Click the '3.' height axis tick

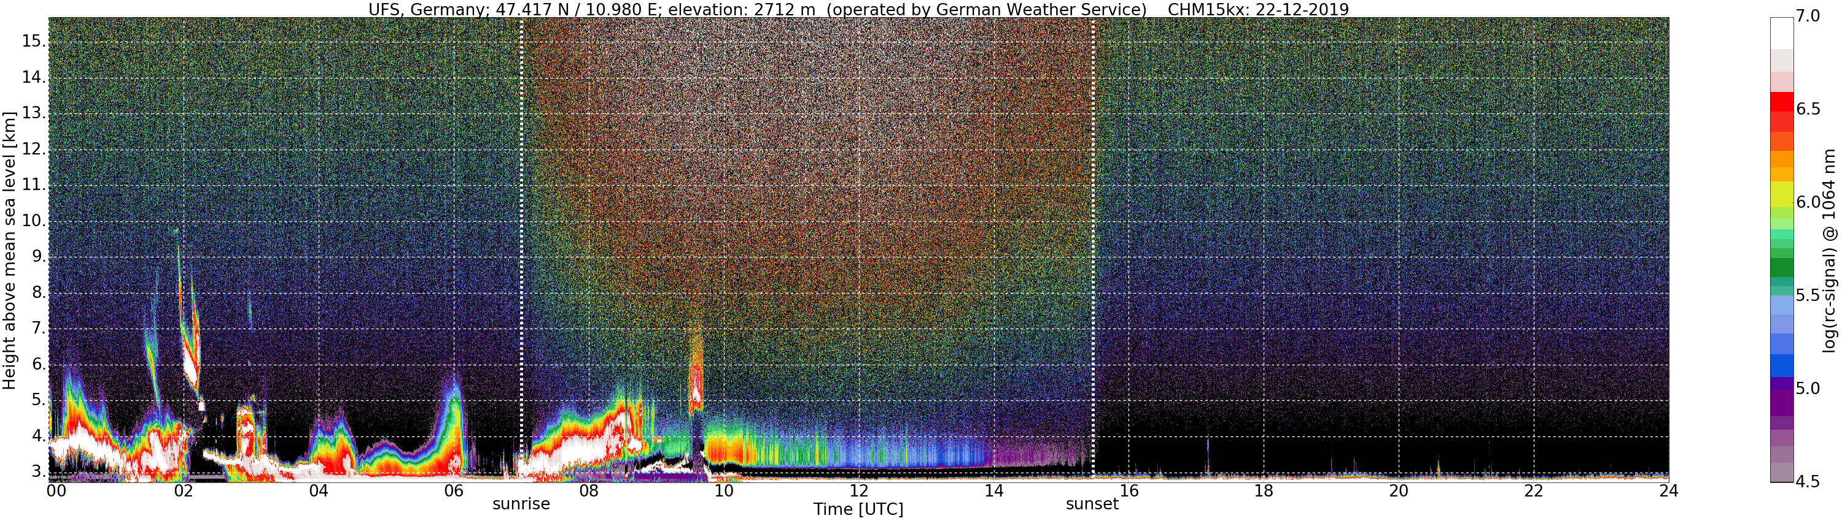pyautogui.click(x=39, y=472)
